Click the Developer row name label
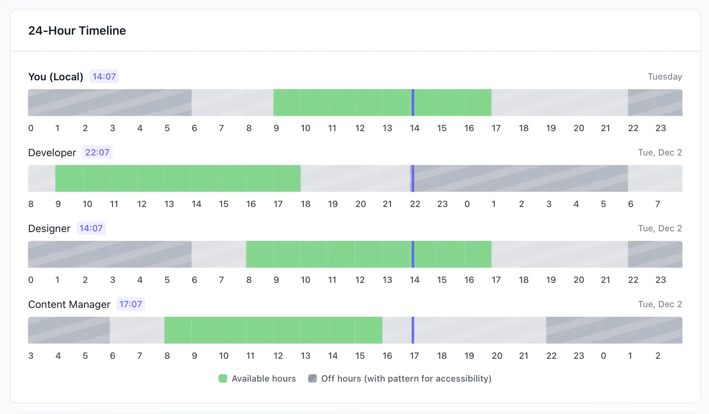This screenshot has width=709, height=414. point(52,152)
